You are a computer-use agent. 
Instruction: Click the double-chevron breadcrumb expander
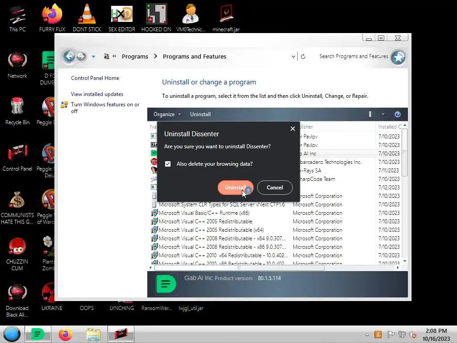(115, 56)
